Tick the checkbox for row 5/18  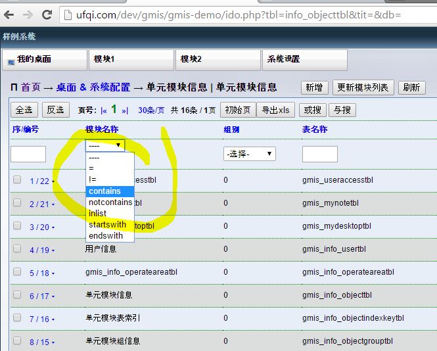[x=17, y=272]
